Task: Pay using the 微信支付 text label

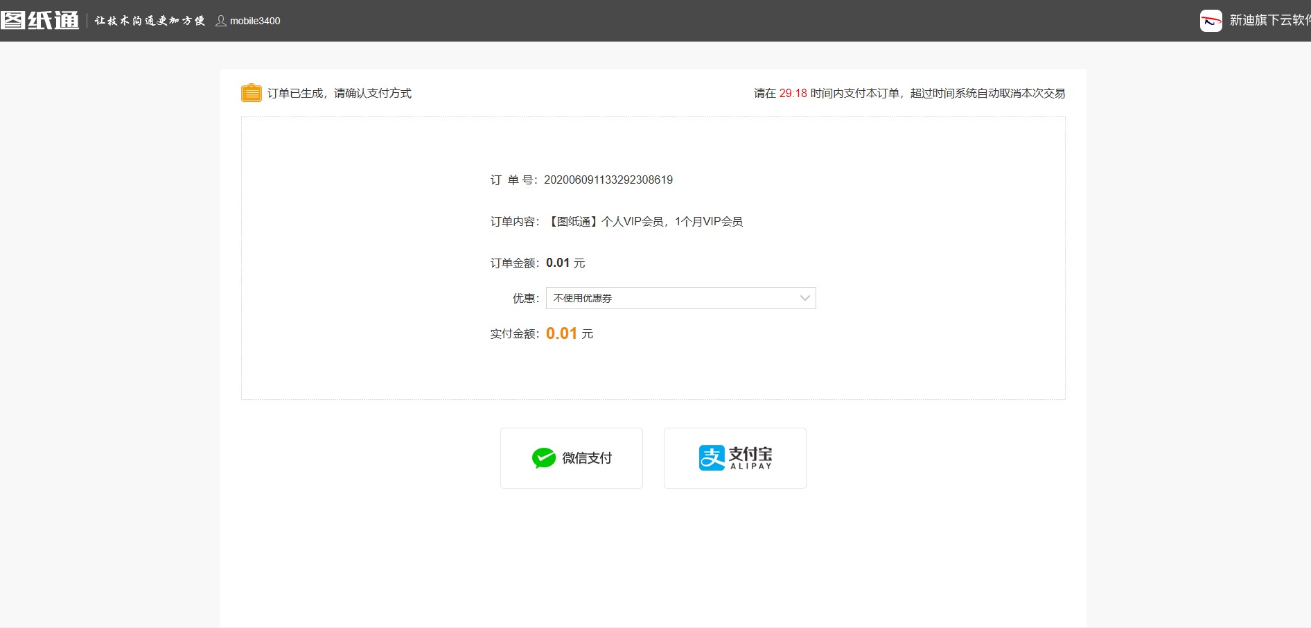Action: click(587, 458)
